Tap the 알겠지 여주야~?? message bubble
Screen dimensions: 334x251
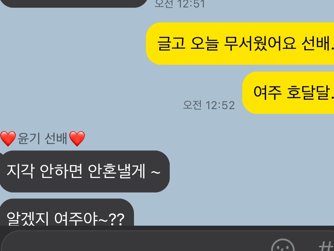[x=67, y=212]
